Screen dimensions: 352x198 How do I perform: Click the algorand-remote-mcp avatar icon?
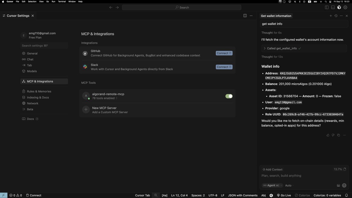pyautogui.click(x=86, y=96)
